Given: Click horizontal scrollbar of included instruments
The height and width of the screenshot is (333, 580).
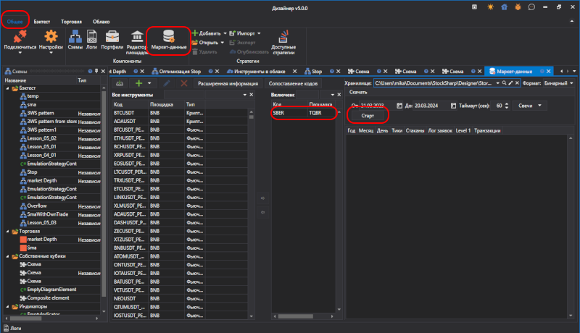Looking at the screenshot, I should (x=296, y=316).
